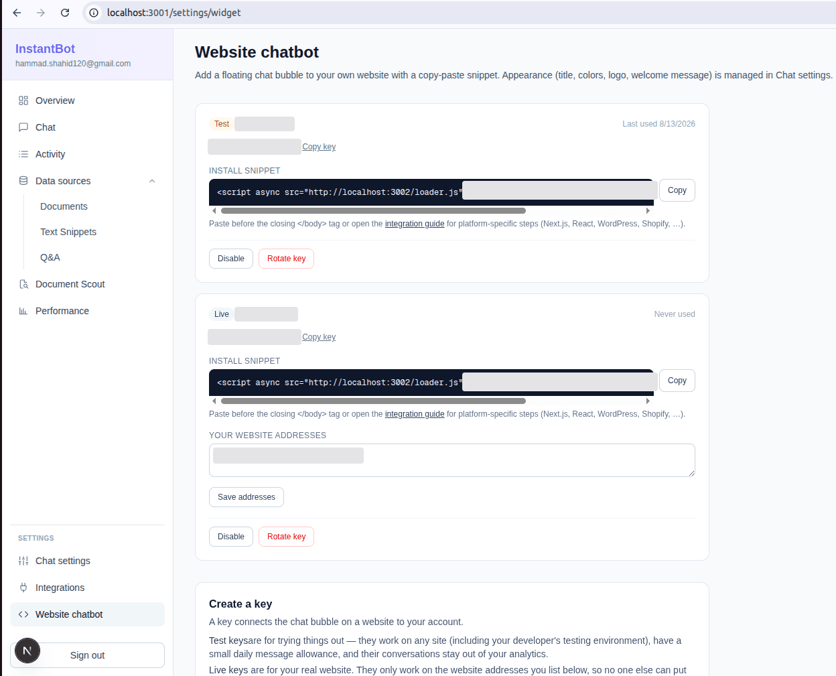
Task: Click the account email hammad.shahid120@gmail.com
Action: 73,64
